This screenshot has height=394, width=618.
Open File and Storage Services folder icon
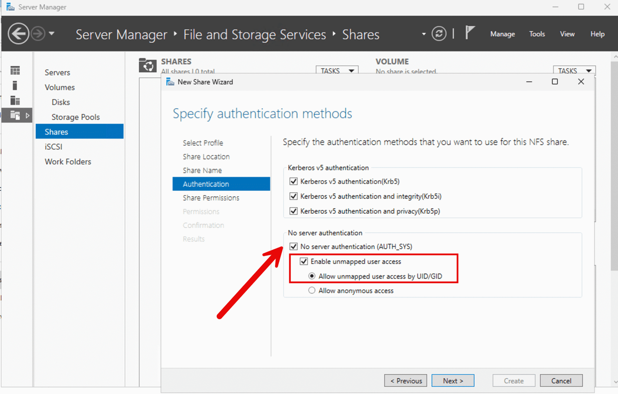15,115
